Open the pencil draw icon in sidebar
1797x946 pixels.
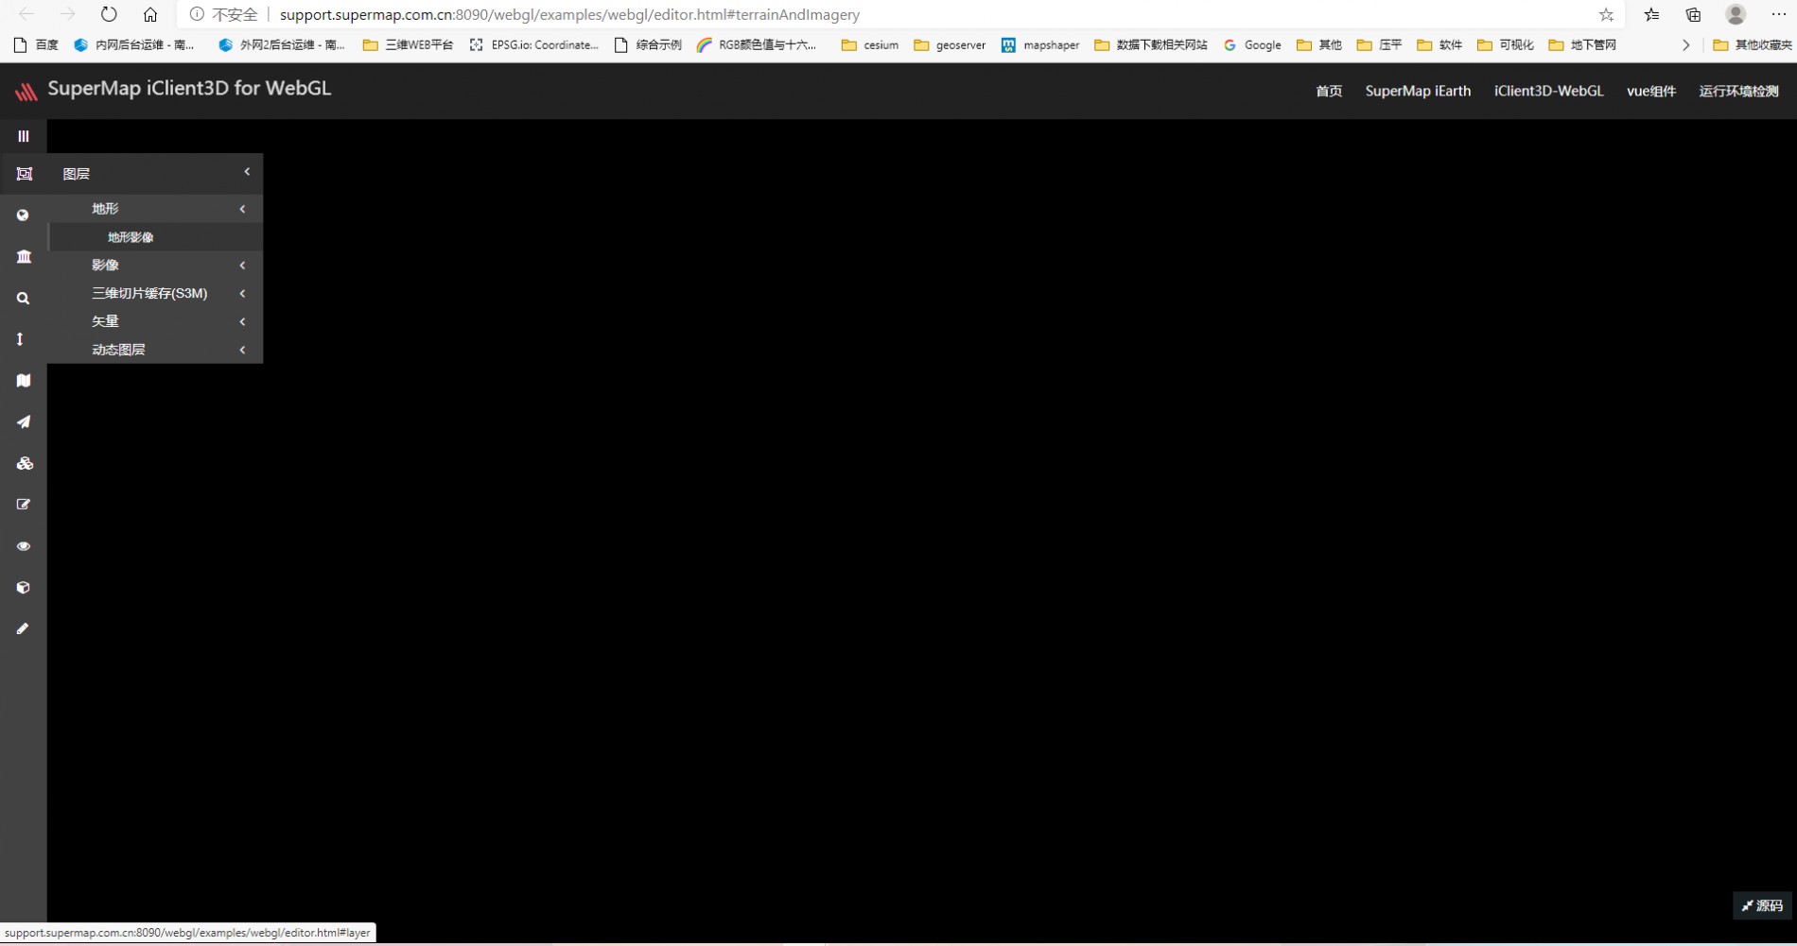[x=24, y=628]
